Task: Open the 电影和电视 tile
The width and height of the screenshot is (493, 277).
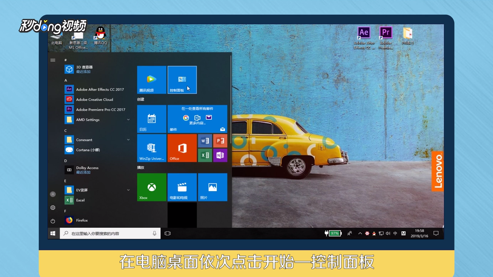Action: tap(182, 187)
